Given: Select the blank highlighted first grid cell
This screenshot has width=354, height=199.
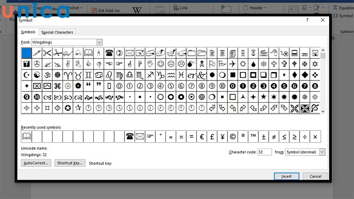Looking at the screenshot, I should coord(27,53).
